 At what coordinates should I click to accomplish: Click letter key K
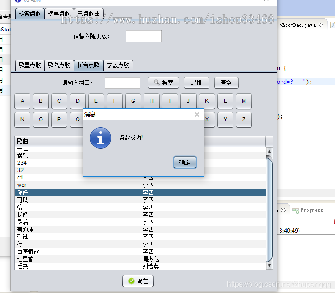point(207,101)
